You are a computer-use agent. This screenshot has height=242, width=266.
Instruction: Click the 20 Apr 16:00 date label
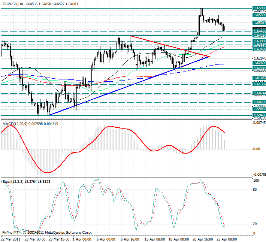point(203,239)
